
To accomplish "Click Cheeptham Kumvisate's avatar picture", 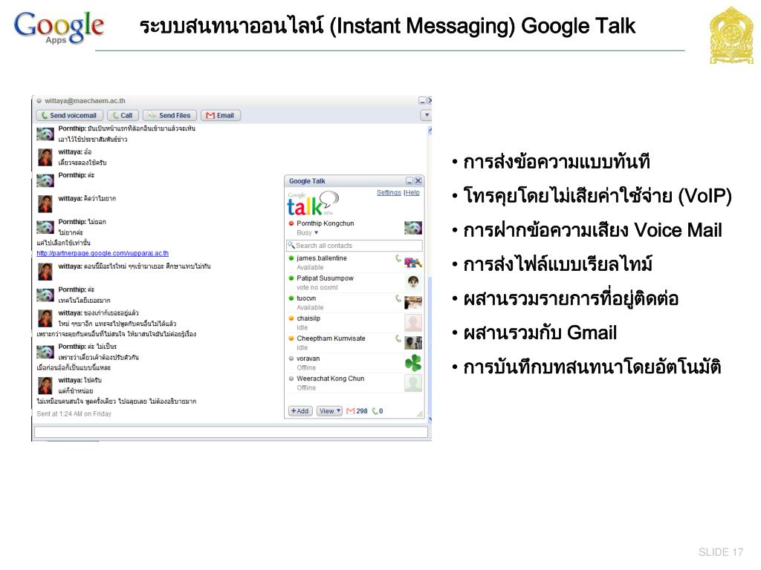I will click(x=413, y=343).
